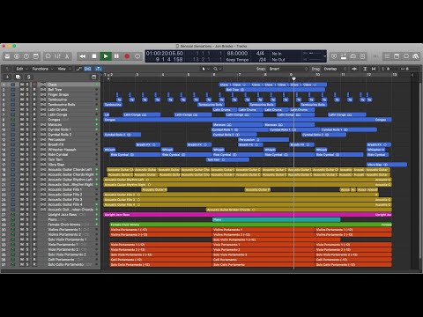
Task: Open the Pointer tool dropdown
Action: (x=205, y=69)
